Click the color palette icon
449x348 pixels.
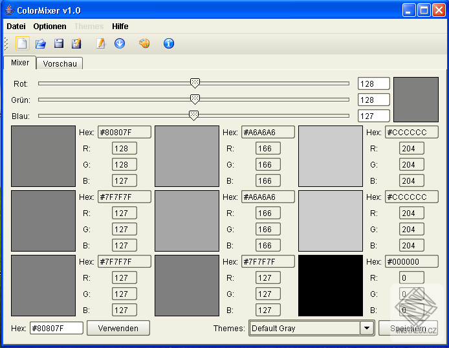click(x=144, y=43)
